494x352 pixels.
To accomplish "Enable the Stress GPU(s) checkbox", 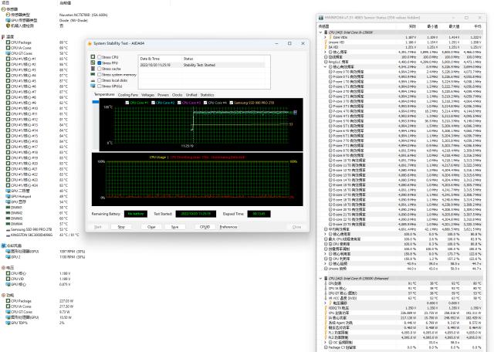I will [100, 86].
